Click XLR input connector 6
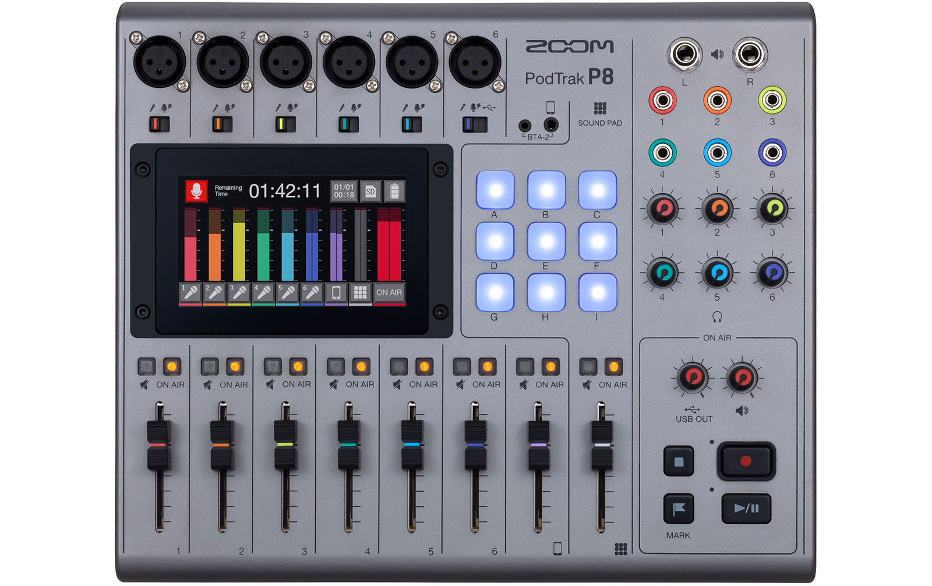The image size is (932, 586). [x=475, y=62]
